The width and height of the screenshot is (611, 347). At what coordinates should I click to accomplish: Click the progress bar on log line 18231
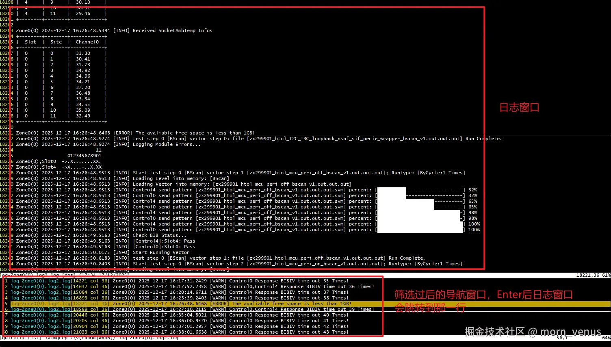pyautogui.click(x=420, y=190)
